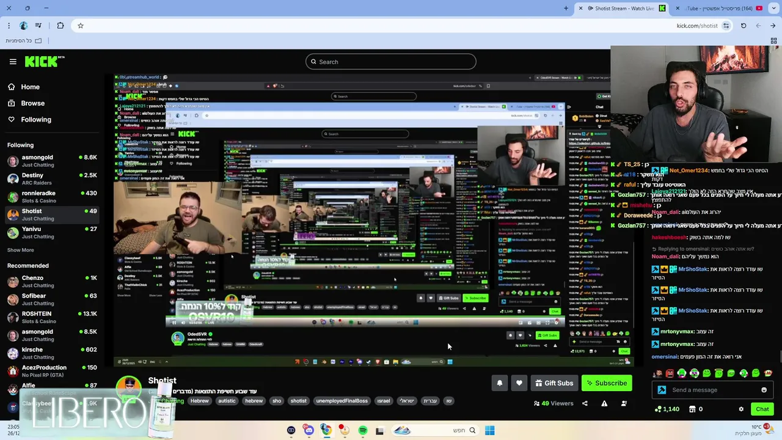Image resolution: width=782 pixels, height=440 pixels.
Task: Go to Home in the sidebar
Action: tap(24, 87)
